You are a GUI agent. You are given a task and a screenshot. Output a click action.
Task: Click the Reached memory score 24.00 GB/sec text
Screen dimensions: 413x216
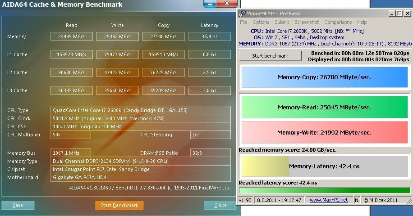pos(287,150)
